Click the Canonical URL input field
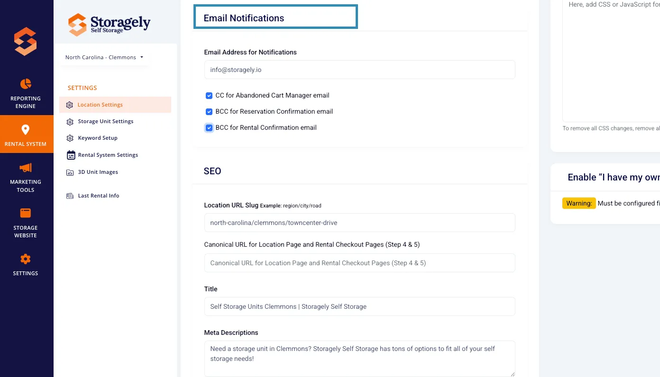Screen dimensions: 660x377 tap(359, 263)
